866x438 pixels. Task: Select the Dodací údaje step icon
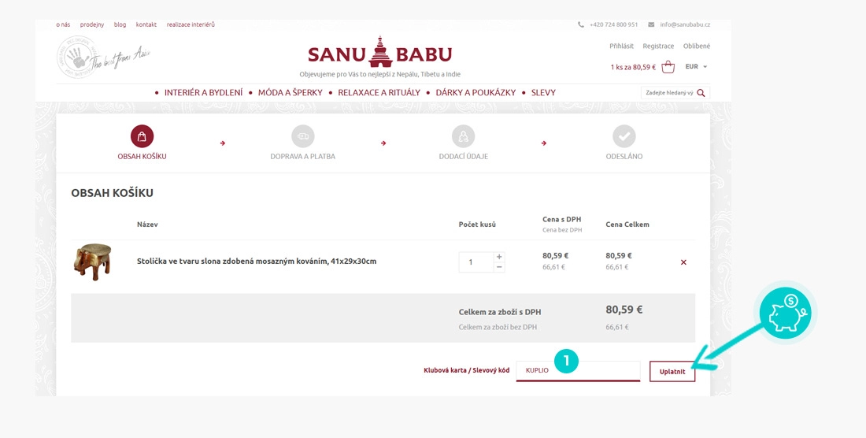point(464,136)
